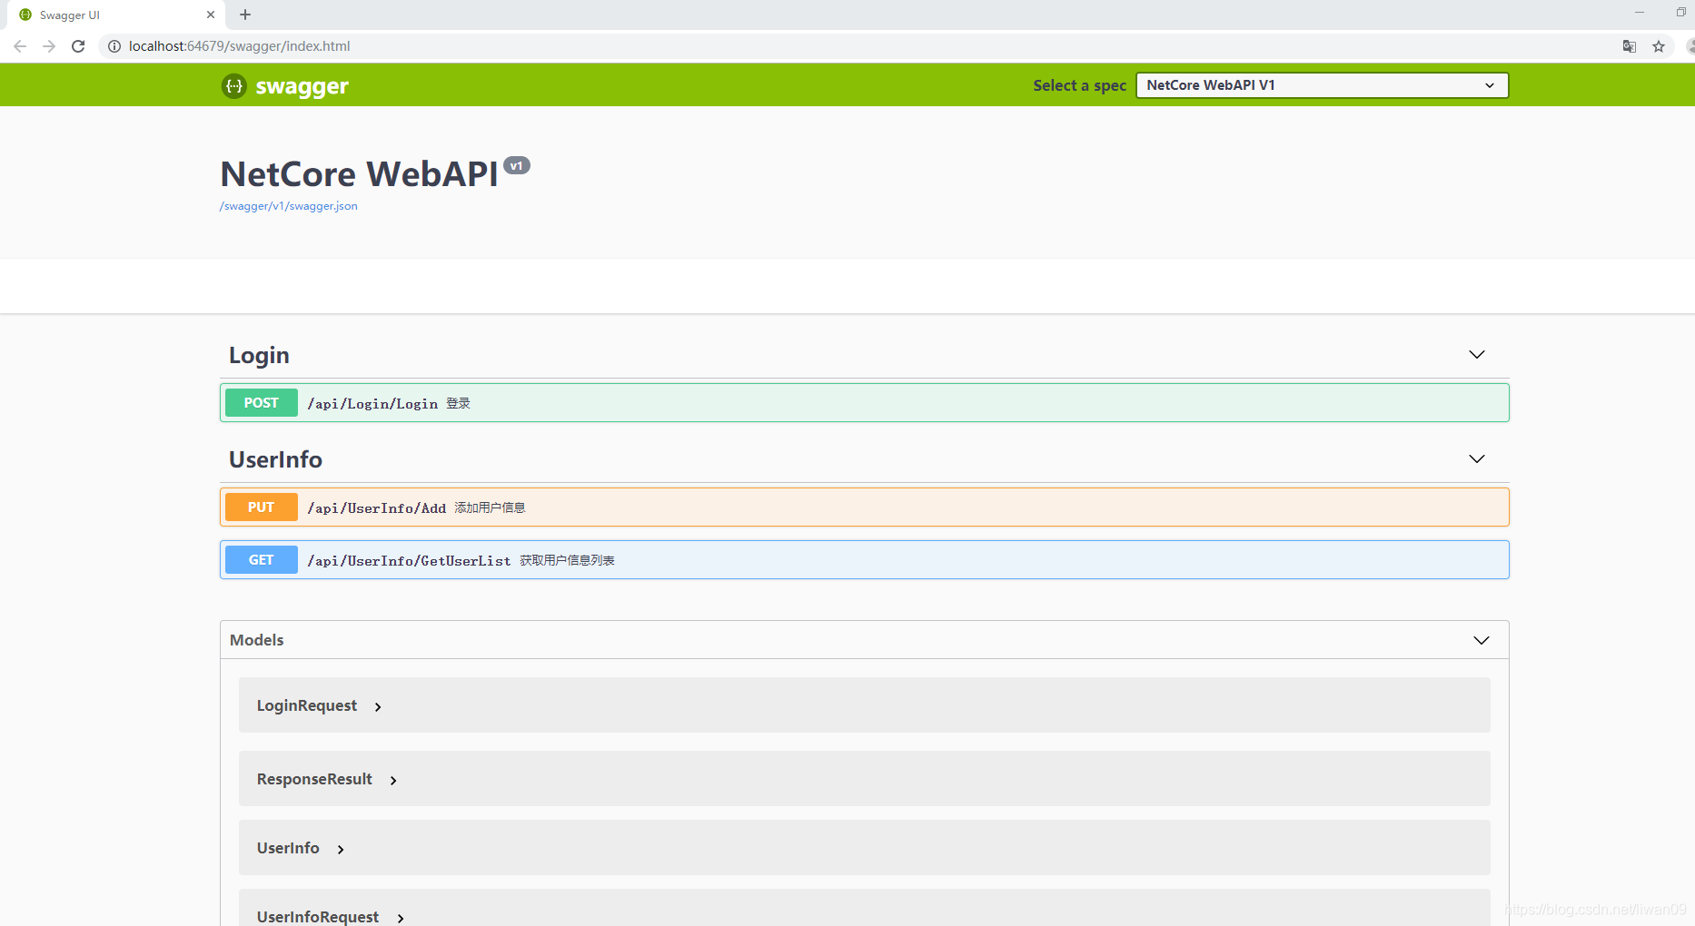Click the v1 version badge
The image size is (1695, 926).
[x=517, y=165]
